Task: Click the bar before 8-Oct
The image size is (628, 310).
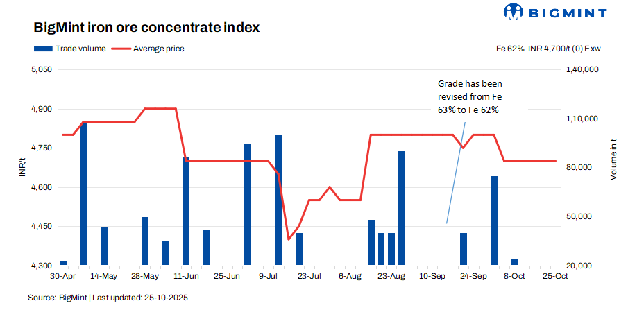Action: point(494,221)
